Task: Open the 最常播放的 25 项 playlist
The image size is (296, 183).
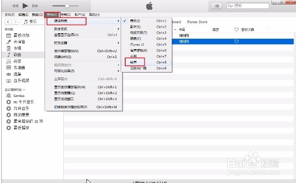Action: pyautogui.click(x=28, y=121)
